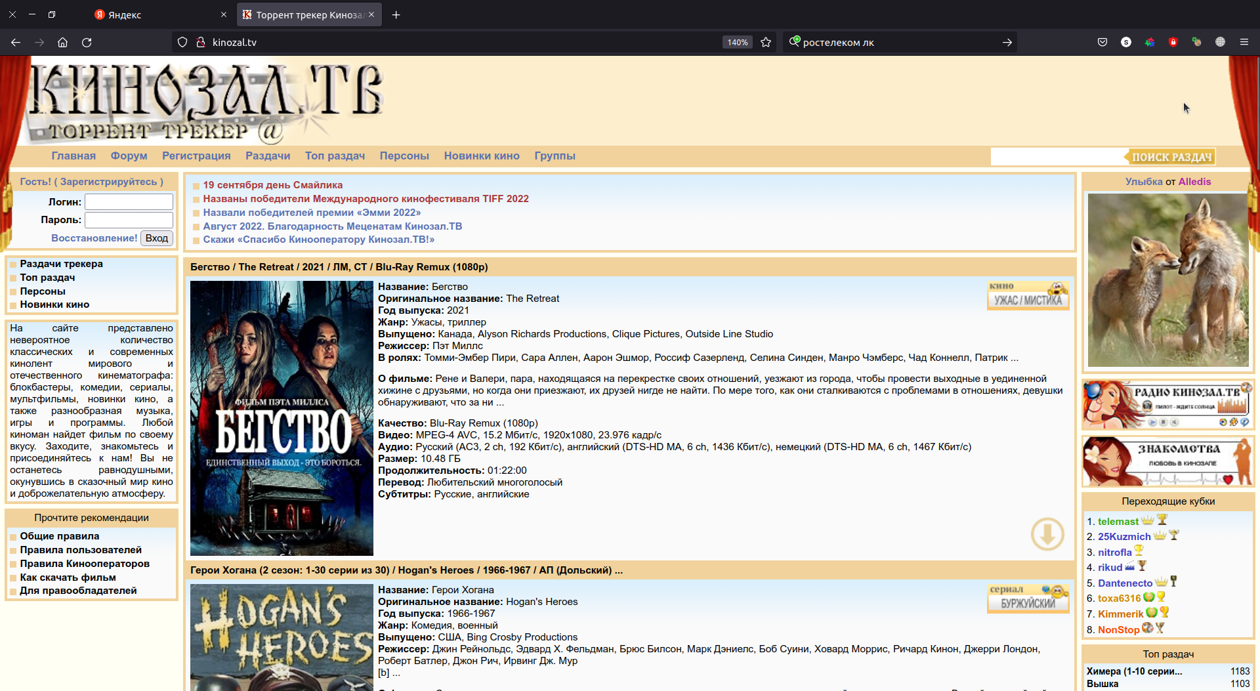
Task: Open the Группы menu item
Action: (x=555, y=156)
